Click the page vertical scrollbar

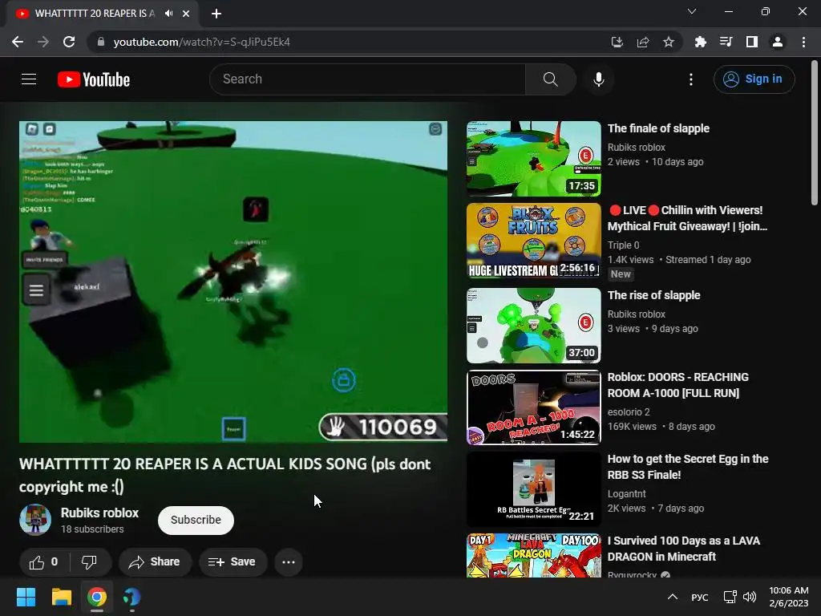click(x=815, y=133)
